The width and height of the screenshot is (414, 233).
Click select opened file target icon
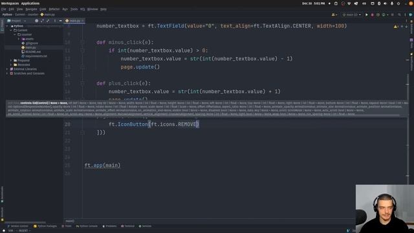tap(36, 21)
